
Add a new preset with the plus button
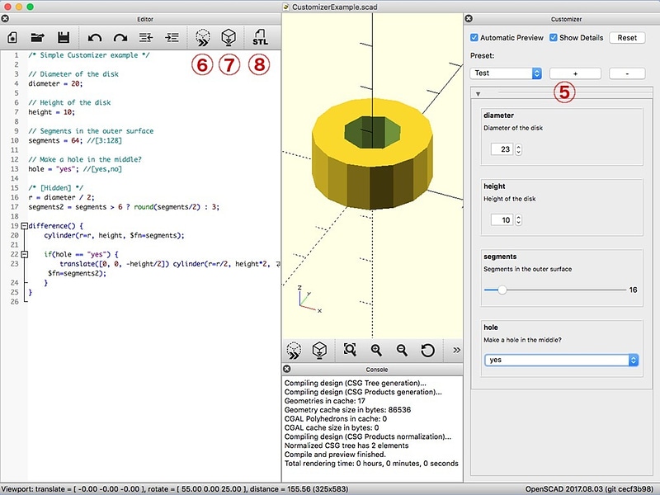(x=575, y=73)
